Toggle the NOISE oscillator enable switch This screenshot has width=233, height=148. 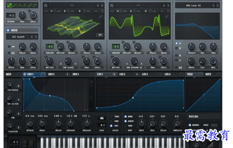[8, 30]
